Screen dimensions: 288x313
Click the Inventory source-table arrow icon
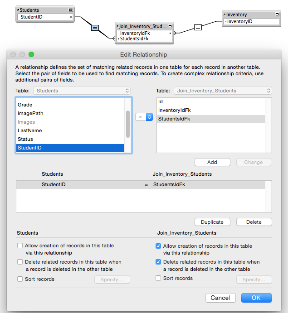[225, 14]
